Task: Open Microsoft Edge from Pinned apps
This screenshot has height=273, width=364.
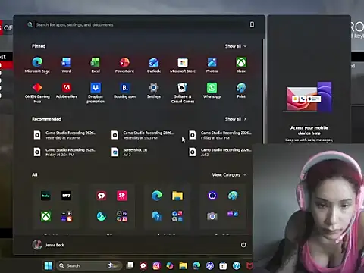Action: tap(37, 64)
